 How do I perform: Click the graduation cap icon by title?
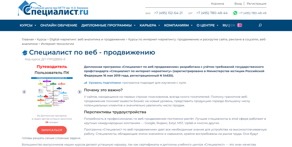[25, 53]
